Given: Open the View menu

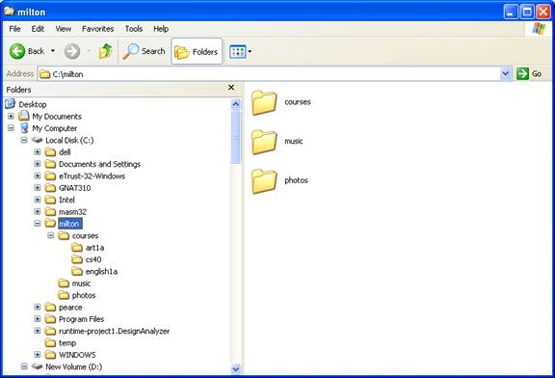Looking at the screenshot, I should coord(63,29).
